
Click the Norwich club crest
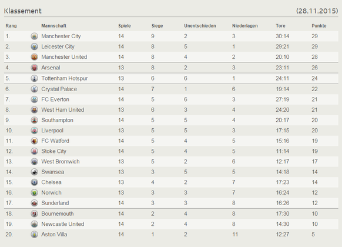(34, 193)
